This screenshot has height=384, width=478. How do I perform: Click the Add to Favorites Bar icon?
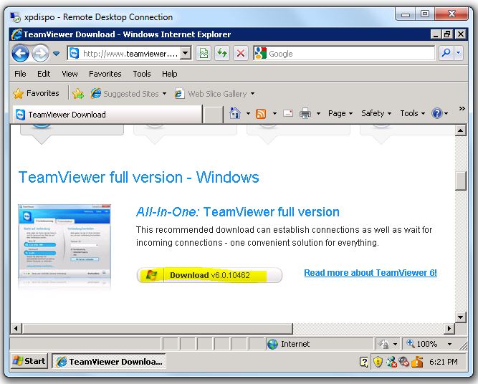coord(78,94)
